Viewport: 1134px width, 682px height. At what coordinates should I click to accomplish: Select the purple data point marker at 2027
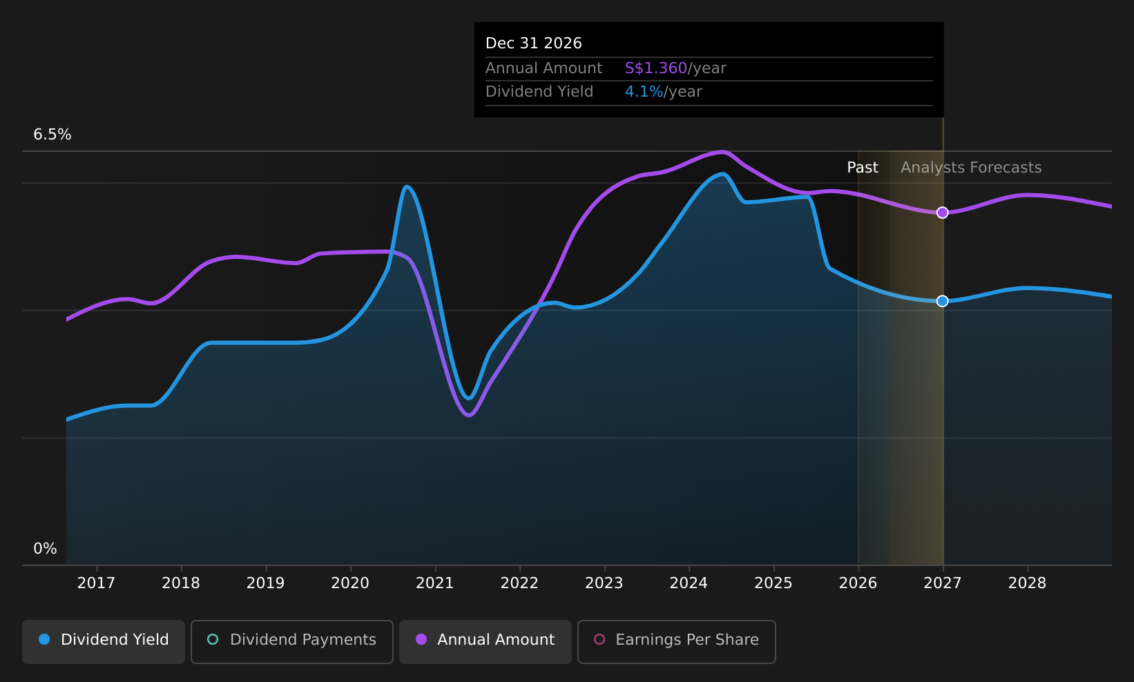942,213
